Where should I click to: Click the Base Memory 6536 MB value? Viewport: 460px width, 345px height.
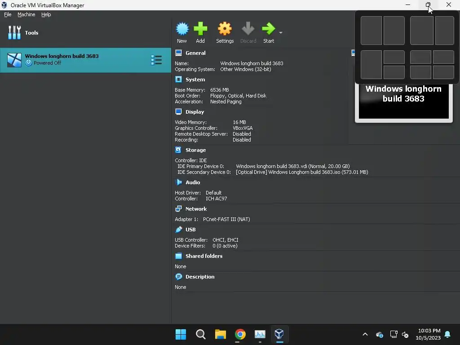pos(219,90)
